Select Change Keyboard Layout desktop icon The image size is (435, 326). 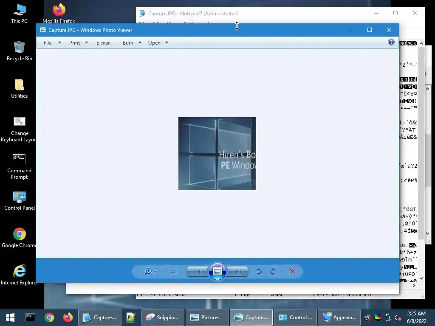pyautogui.click(x=19, y=129)
